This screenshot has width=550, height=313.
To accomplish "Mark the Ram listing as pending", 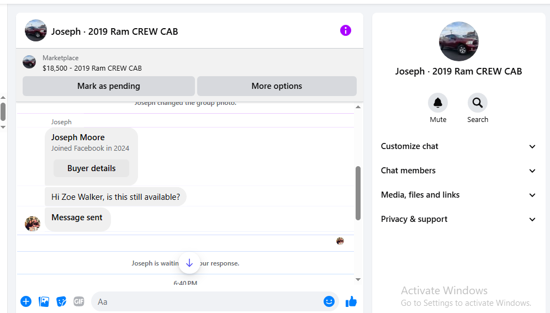I will point(109,86).
